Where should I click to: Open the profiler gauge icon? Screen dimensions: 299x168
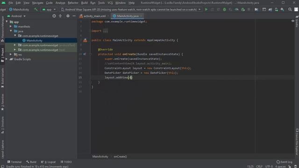[x=237, y=9]
